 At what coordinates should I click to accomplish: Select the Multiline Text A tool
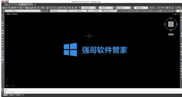pos(3,62)
